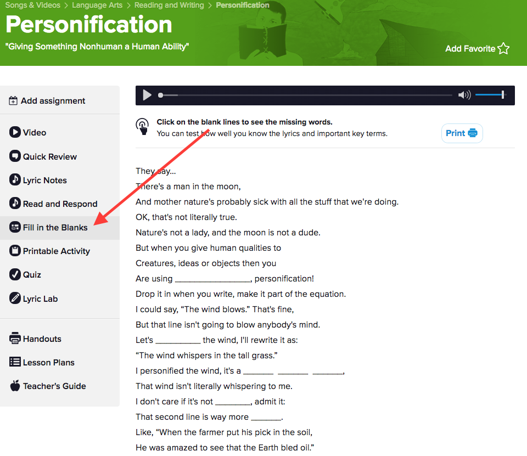The image size is (527, 456).
Task: Open Handouts printer icon
Action: (x=15, y=339)
